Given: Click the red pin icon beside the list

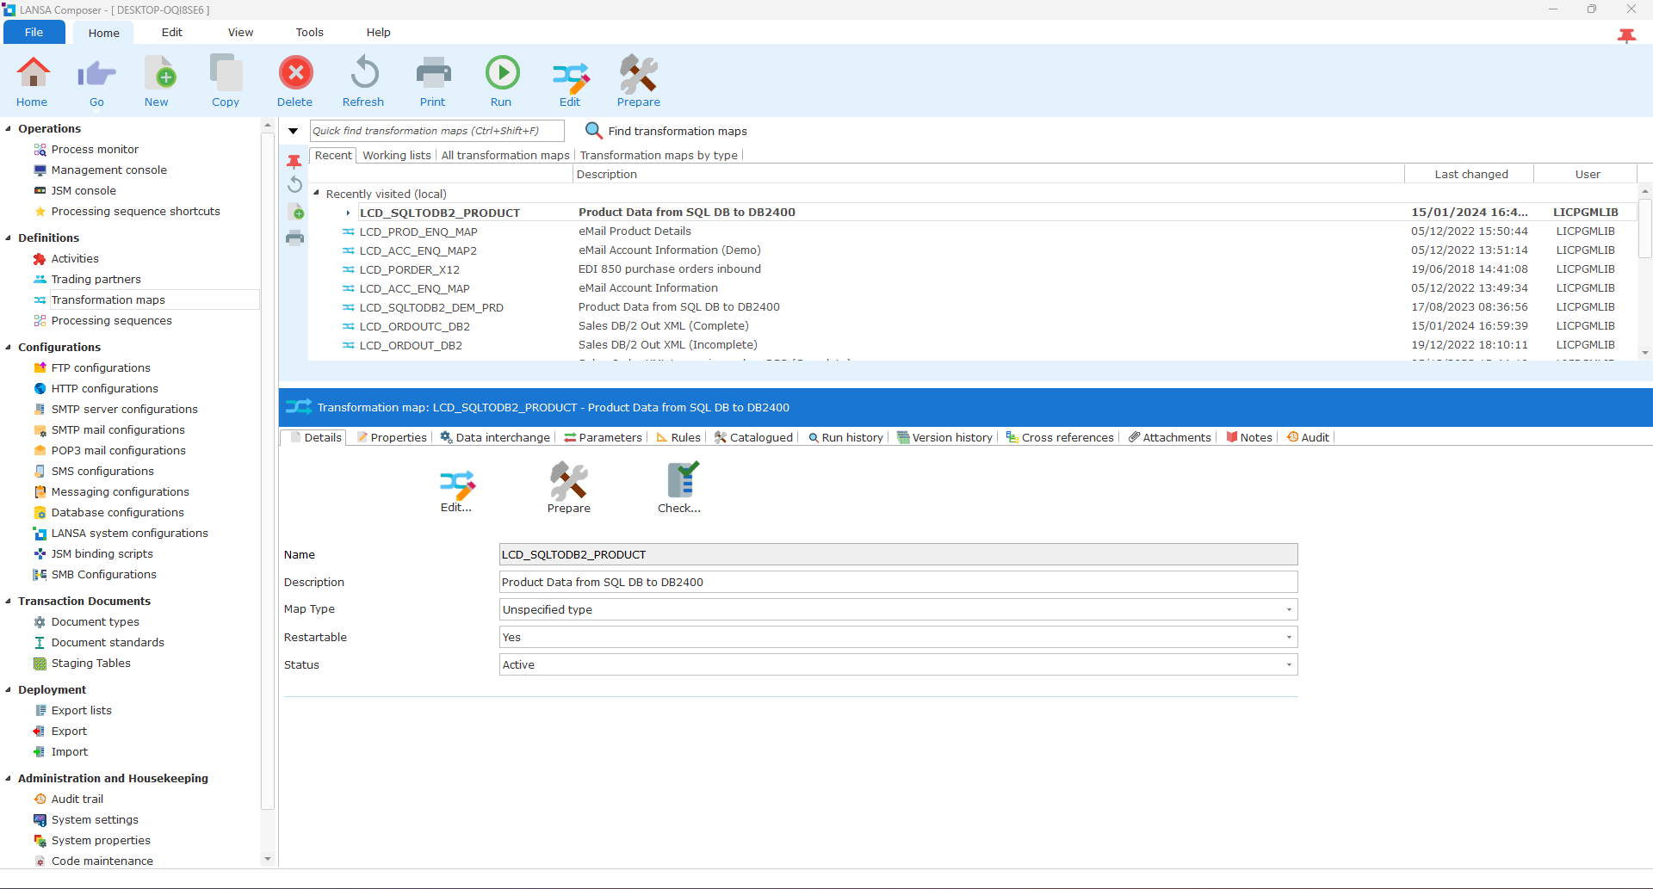Looking at the screenshot, I should point(294,161).
